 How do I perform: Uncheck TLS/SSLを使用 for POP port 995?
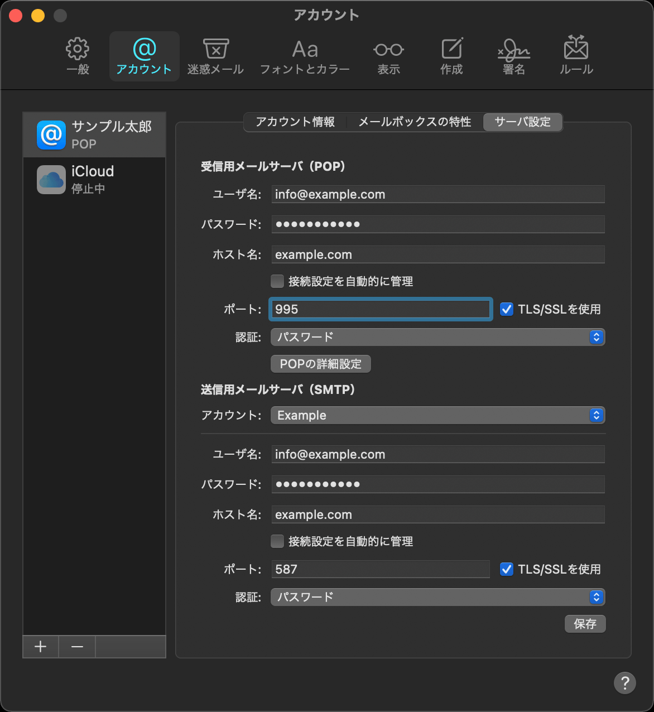coord(507,309)
